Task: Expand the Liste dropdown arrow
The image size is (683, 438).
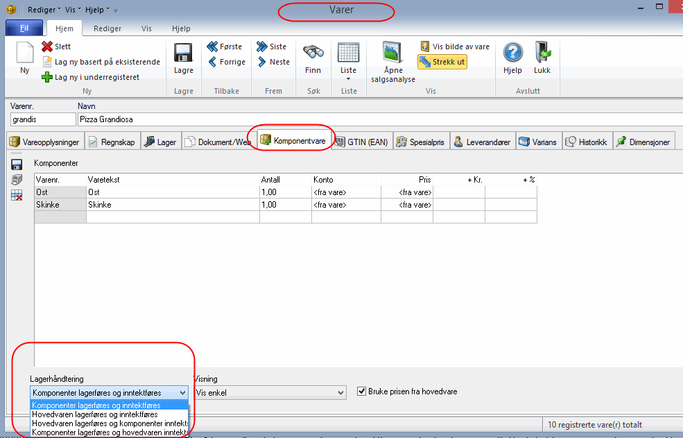Action: pyautogui.click(x=348, y=78)
